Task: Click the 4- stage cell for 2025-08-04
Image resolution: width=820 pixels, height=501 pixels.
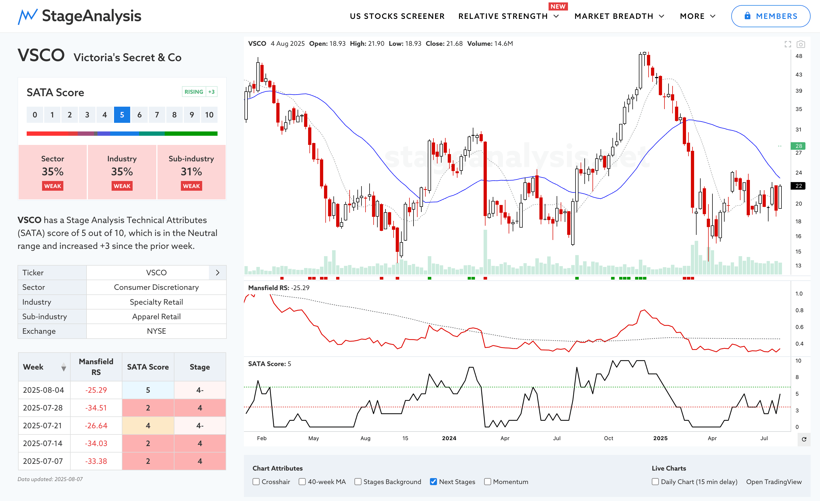Action: [200, 390]
